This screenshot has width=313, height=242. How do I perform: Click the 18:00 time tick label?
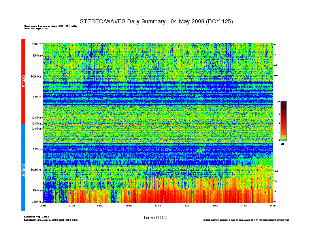215,206
